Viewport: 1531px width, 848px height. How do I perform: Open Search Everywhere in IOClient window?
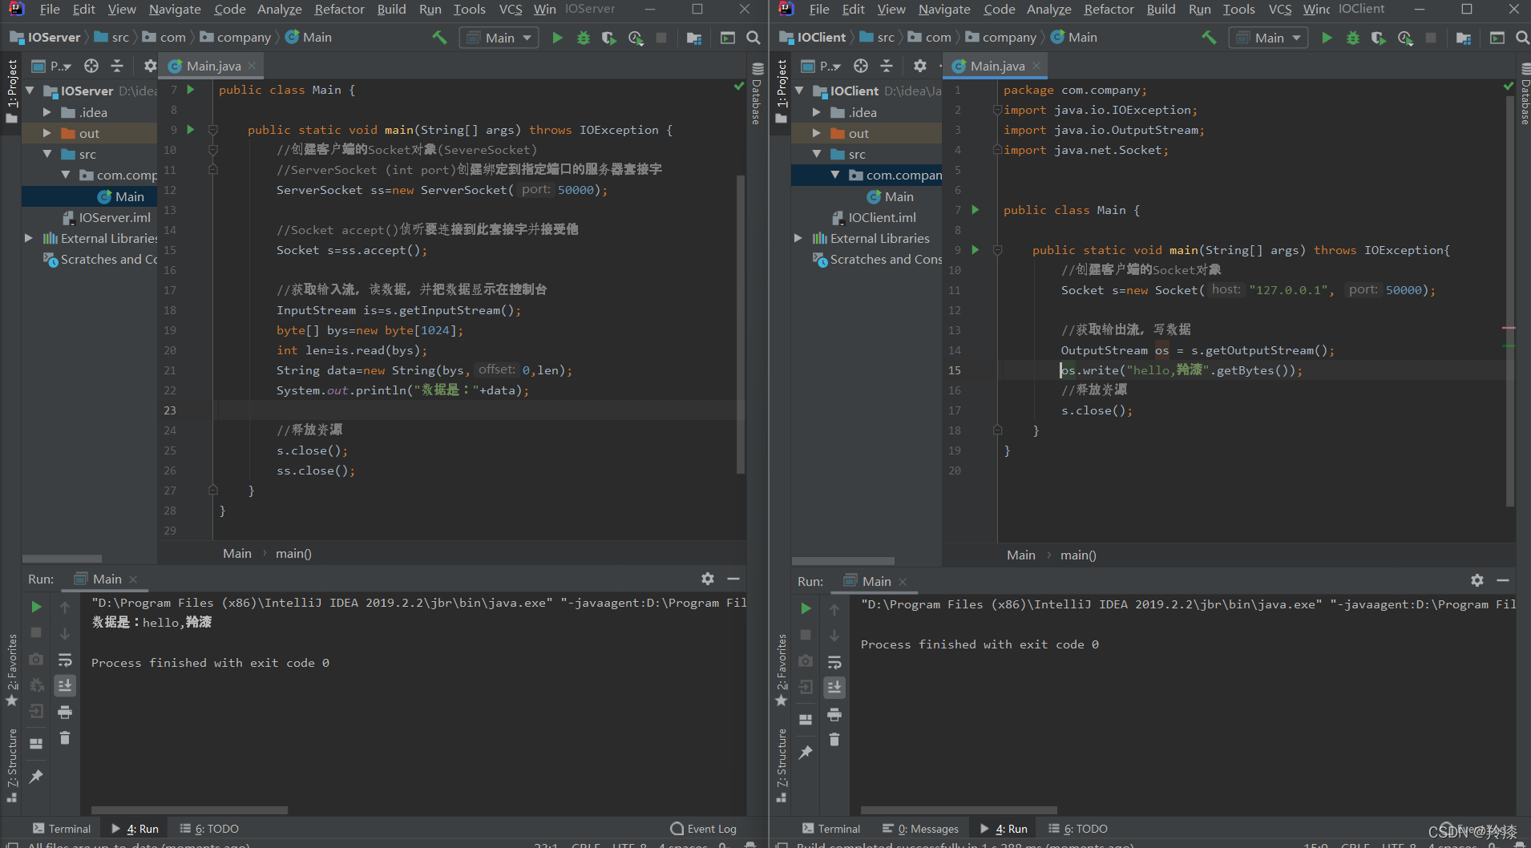point(1522,38)
